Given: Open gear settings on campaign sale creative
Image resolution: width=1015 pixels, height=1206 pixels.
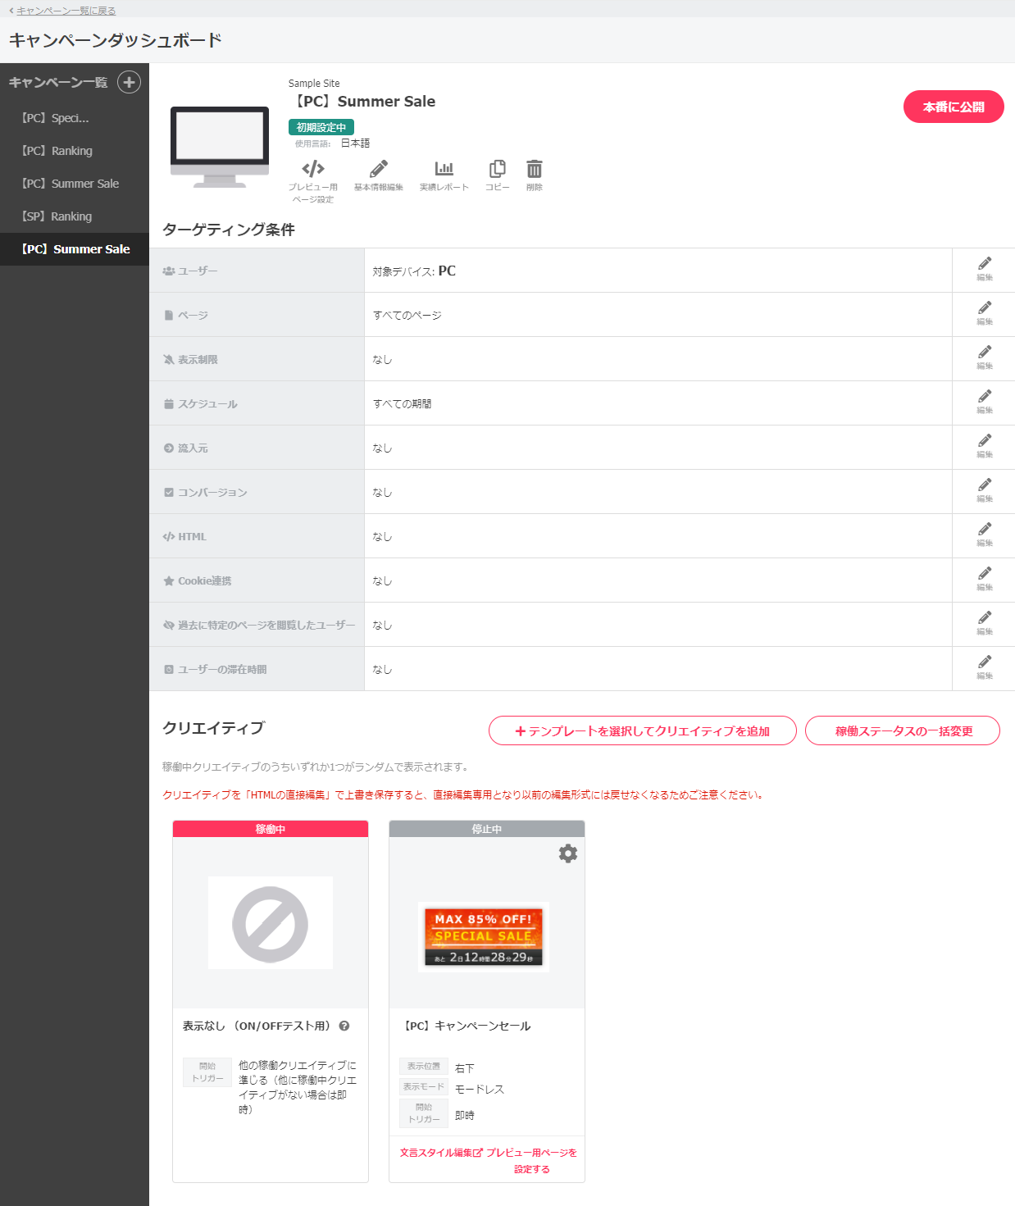Looking at the screenshot, I should [567, 853].
